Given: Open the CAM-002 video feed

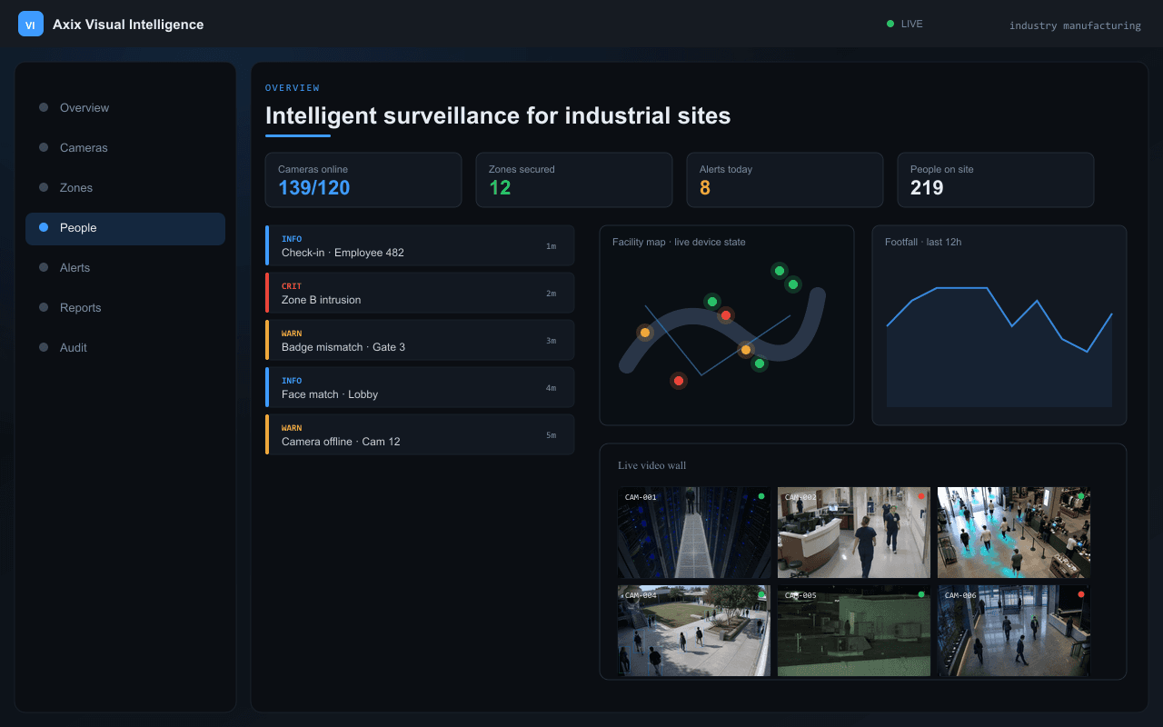Looking at the screenshot, I should pos(854,533).
